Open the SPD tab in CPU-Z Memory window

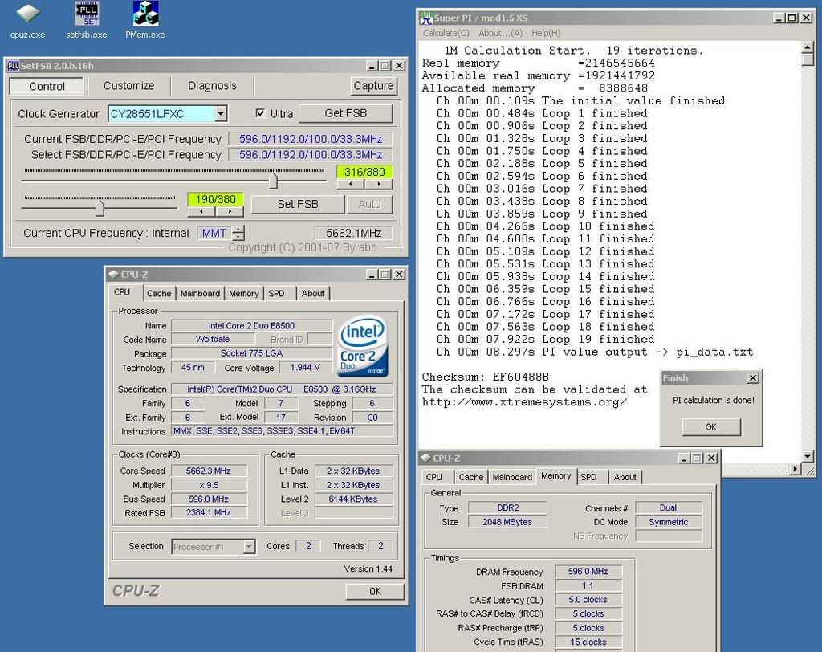pos(588,477)
